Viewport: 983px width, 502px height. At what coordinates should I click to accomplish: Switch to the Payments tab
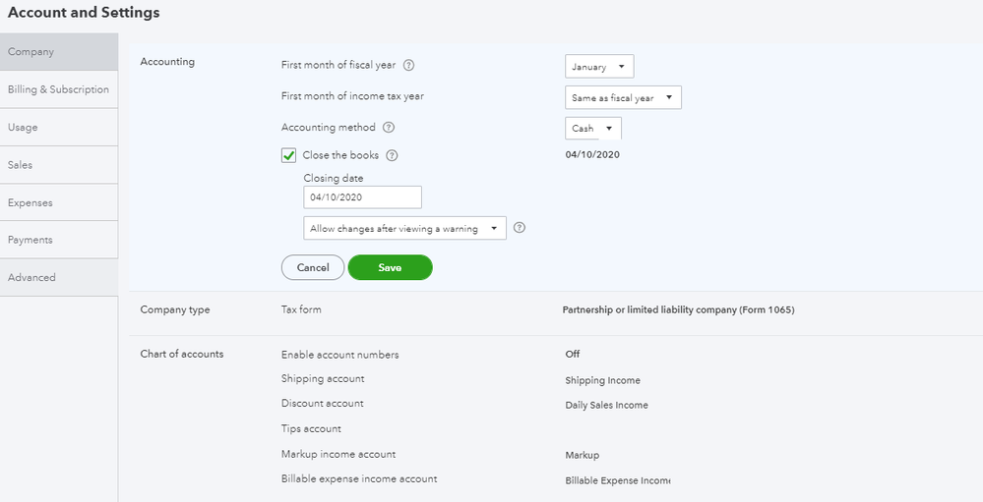pos(58,240)
